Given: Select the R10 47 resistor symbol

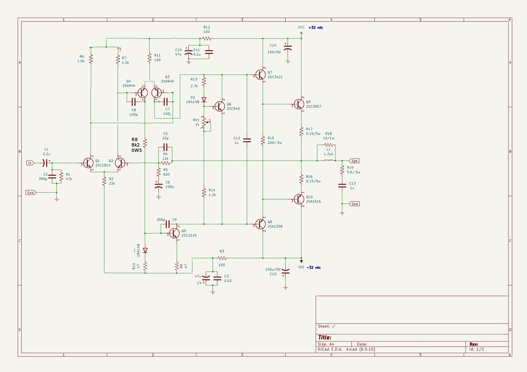Looking at the screenshot, I should click(x=145, y=266).
